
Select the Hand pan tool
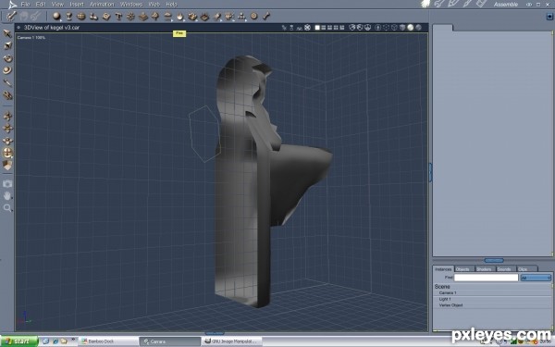click(7, 196)
